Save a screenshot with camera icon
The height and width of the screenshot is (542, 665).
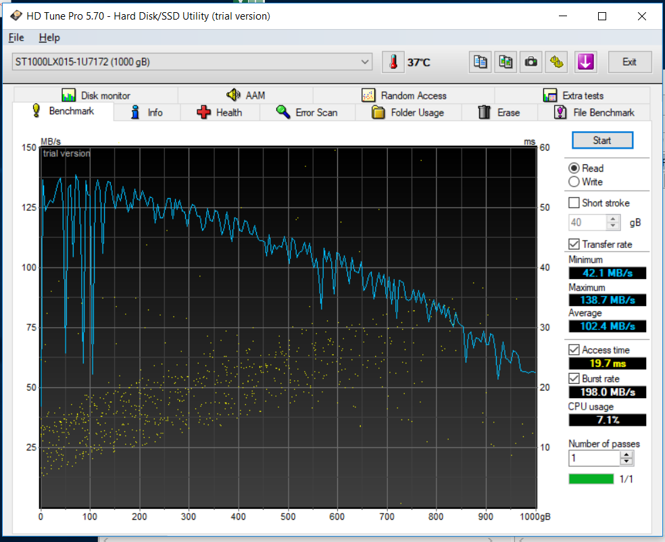coord(531,61)
